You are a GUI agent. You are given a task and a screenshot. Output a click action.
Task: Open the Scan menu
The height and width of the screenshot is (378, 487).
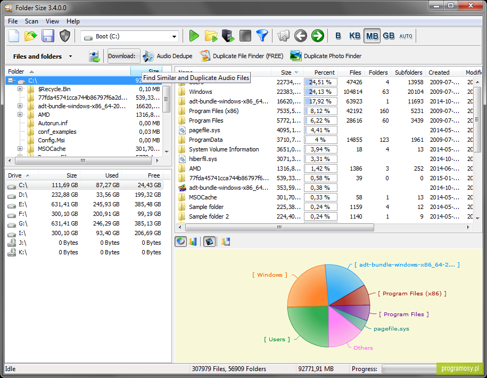tap(32, 21)
